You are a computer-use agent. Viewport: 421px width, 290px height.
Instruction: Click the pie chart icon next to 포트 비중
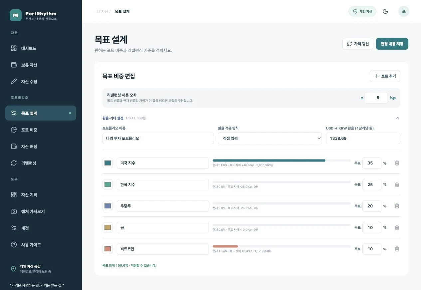(14, 130)
